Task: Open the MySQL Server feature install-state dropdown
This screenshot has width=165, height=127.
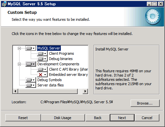Action: [x=31, y=48]
